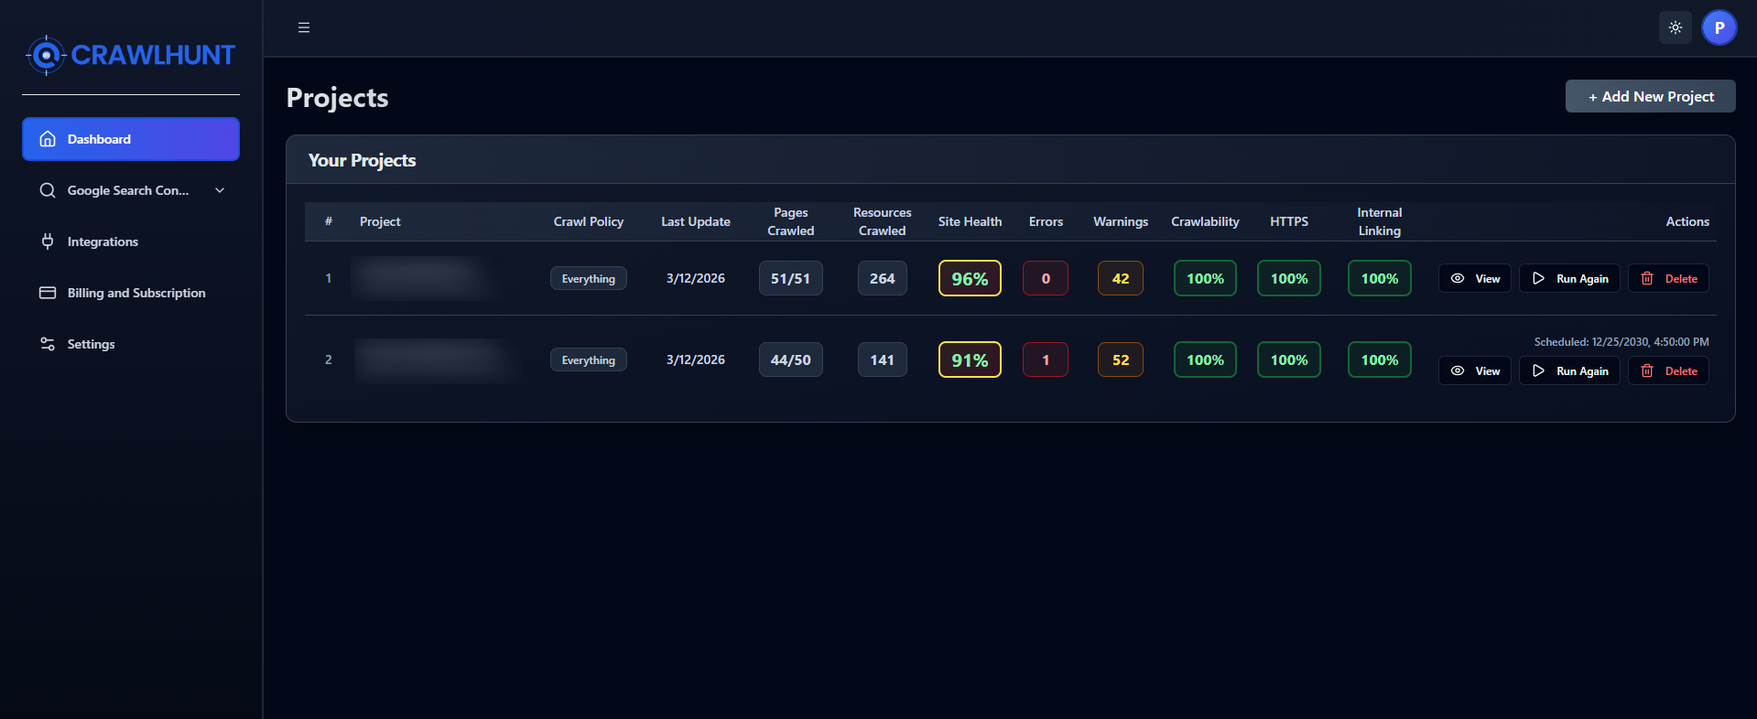Click the Crawl Policy column header
The image size is (1757, 719).
(588, 221)
